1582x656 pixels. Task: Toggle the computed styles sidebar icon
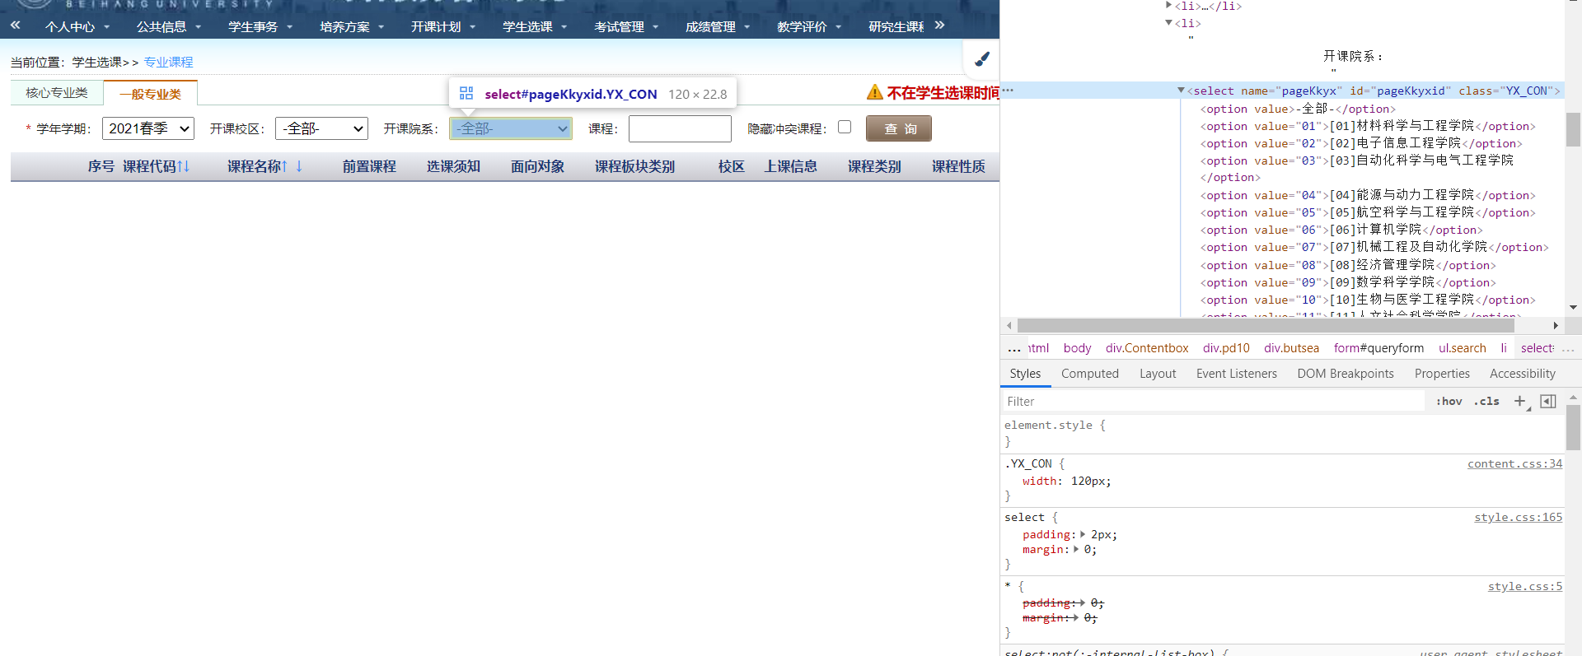[1548, 401]
